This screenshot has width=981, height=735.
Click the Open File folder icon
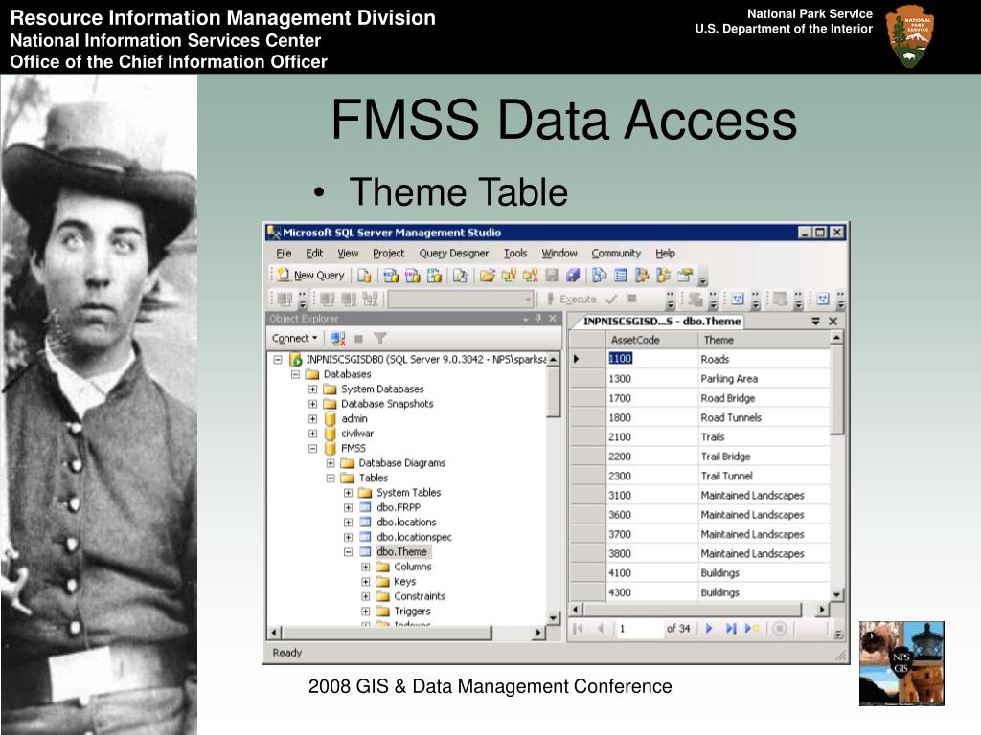488,276
